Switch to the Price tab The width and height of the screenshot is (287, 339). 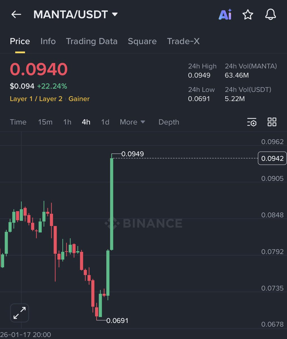pos(20,41)
